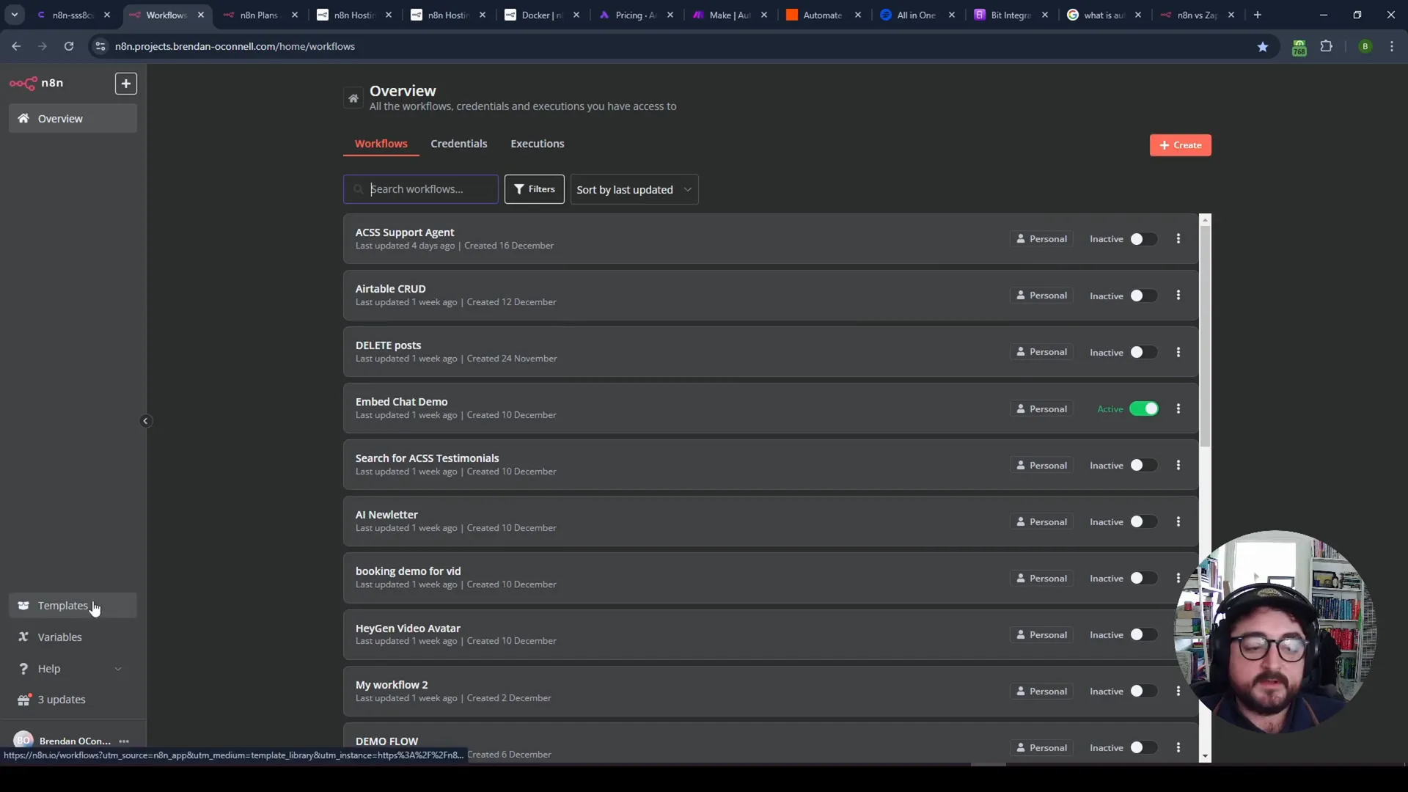The image size is (1408, 792).
Task: View site information icon in address bar
Action: pyautogui.click(x=100, y=46)
